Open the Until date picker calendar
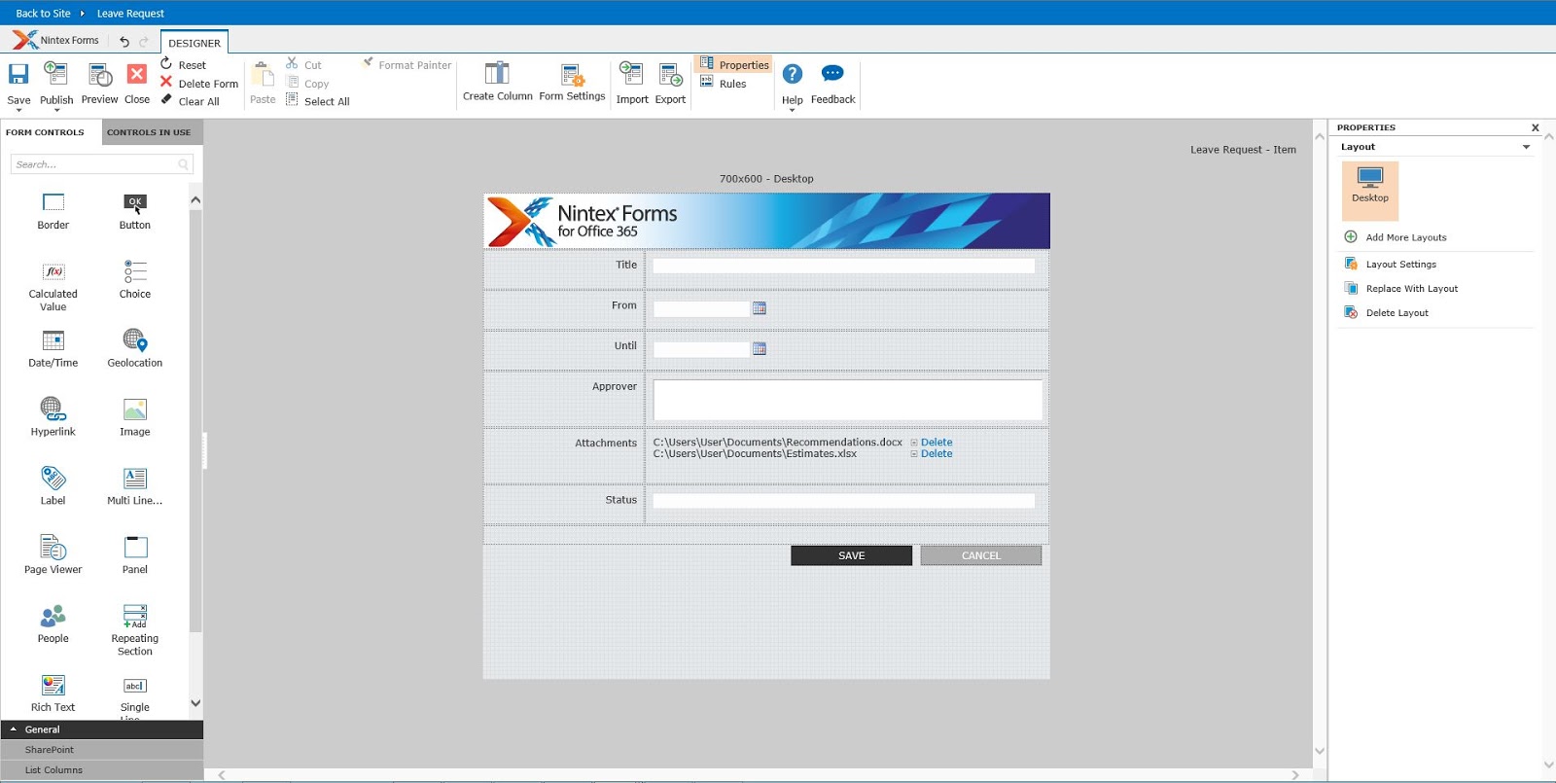The image size is (1556, 783). click(x=760, y=348)
